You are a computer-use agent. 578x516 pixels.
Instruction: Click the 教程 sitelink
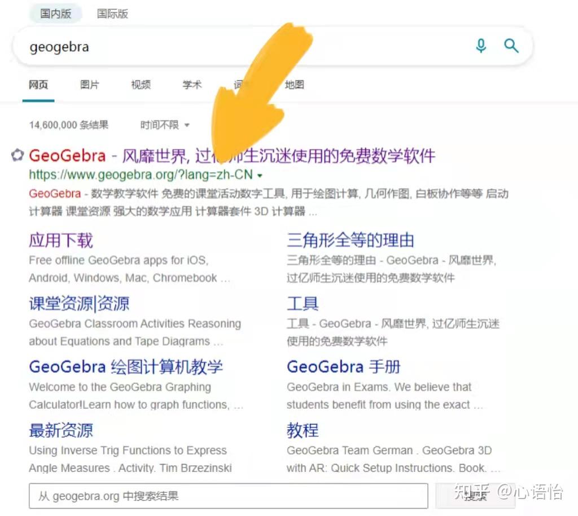(303, 430)
